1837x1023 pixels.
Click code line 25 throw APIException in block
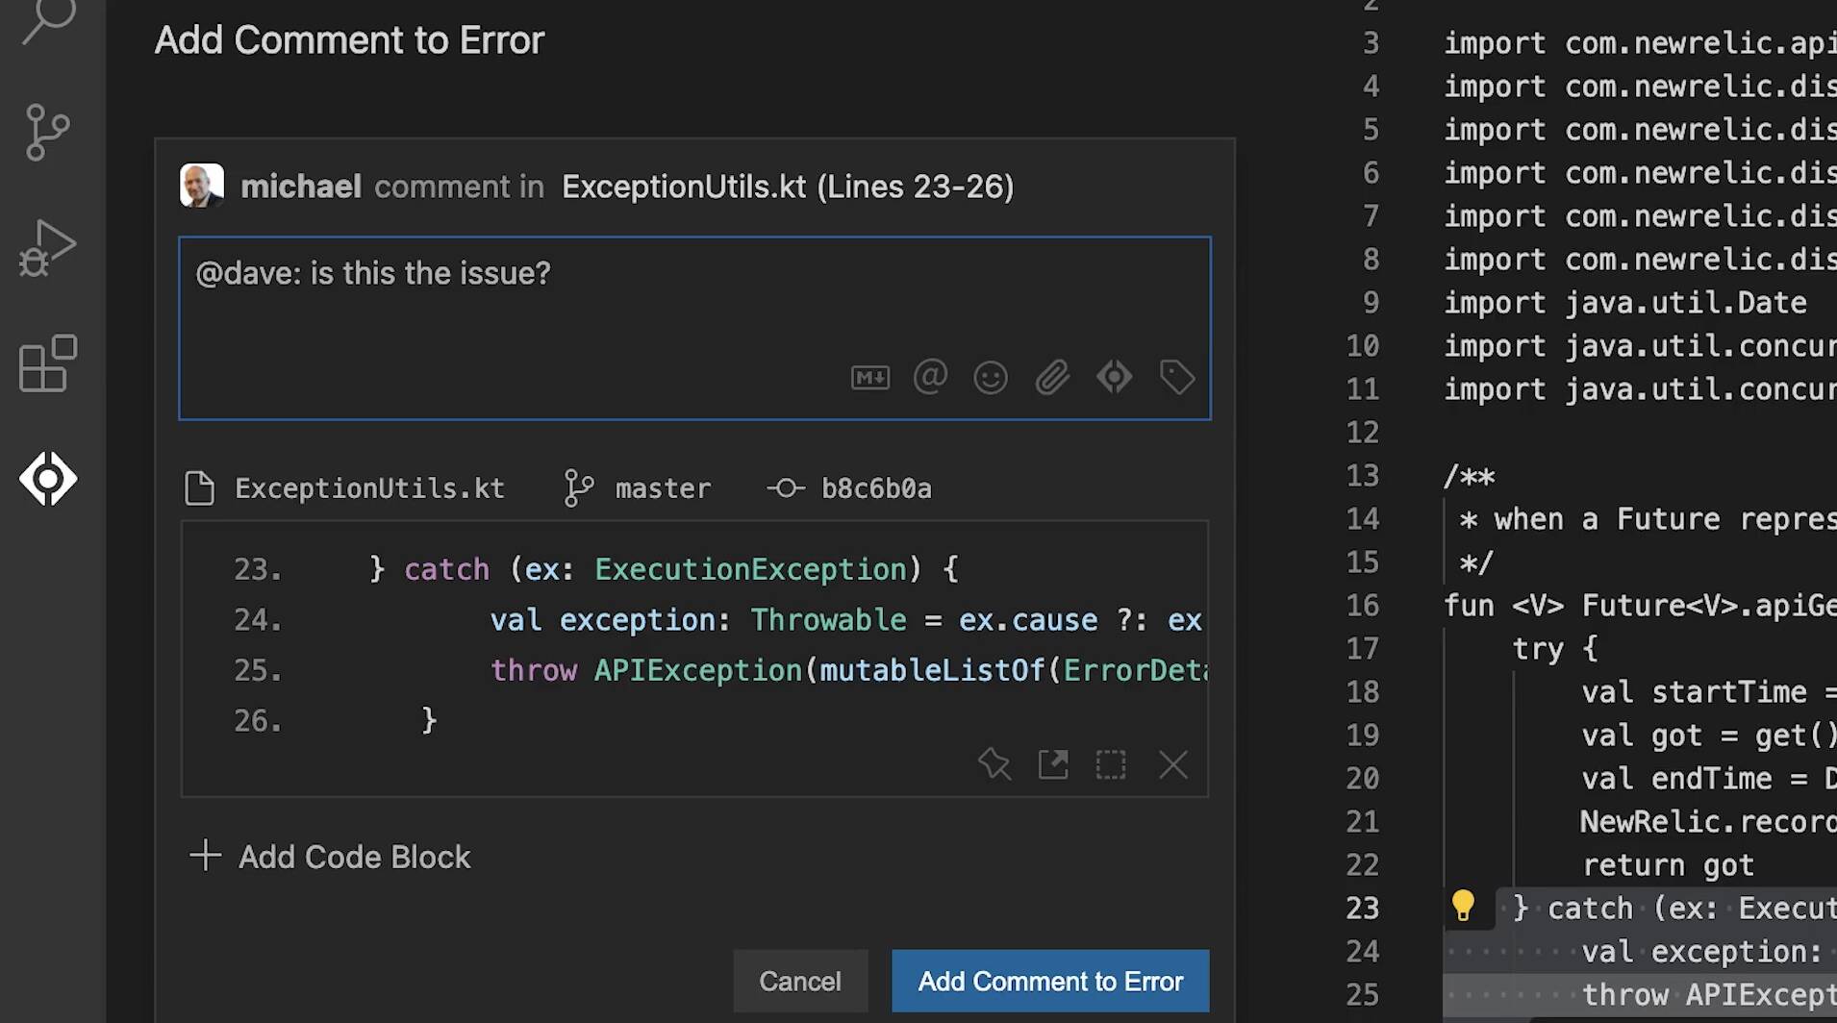pyautogui.click(x=848, y=670)
